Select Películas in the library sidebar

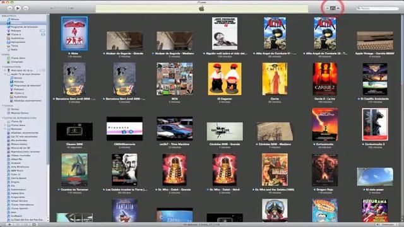point(16,23)
